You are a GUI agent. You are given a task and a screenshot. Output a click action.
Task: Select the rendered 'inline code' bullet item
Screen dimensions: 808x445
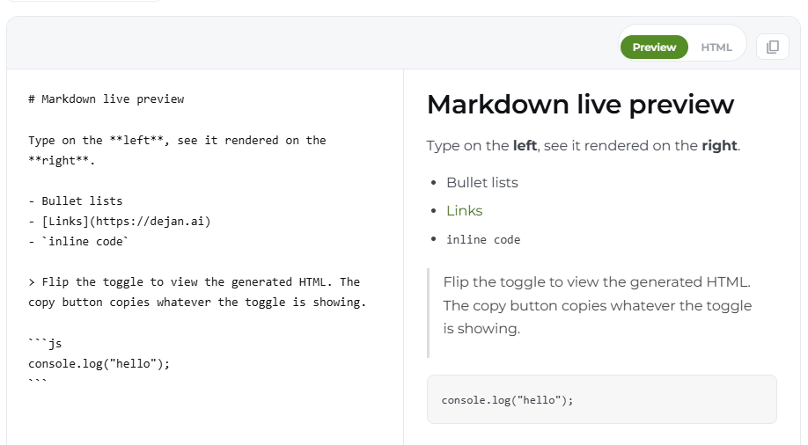click(483, 239)
